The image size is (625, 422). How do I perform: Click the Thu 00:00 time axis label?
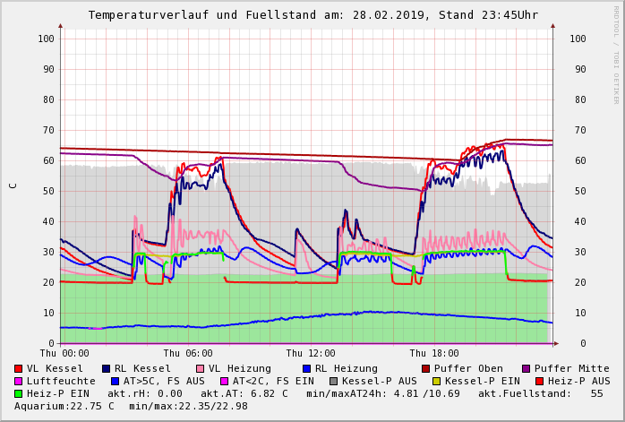[x=64, y=354]
